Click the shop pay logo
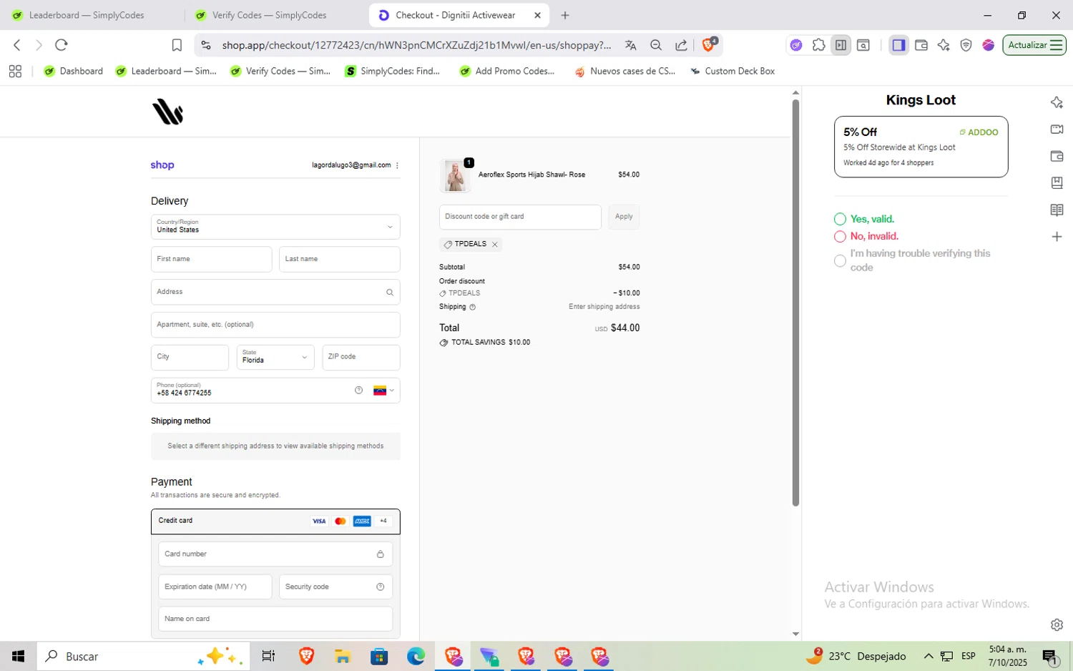 click(x=162, y=165)
